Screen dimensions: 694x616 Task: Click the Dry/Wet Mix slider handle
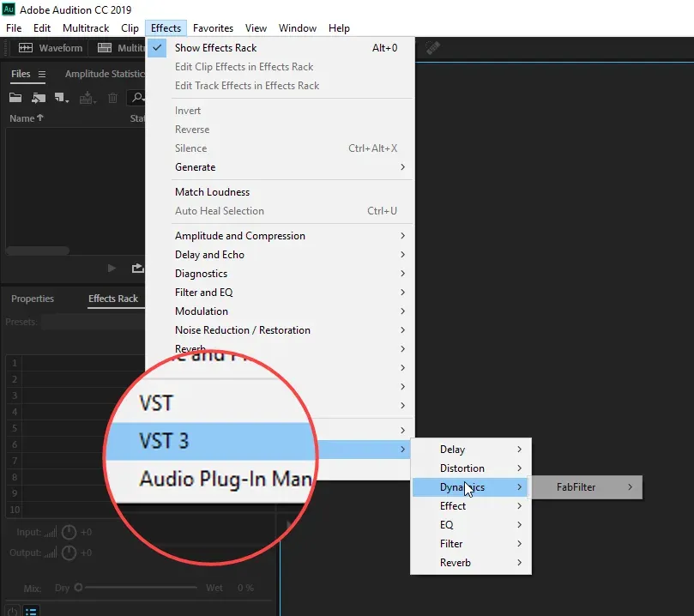78,588
